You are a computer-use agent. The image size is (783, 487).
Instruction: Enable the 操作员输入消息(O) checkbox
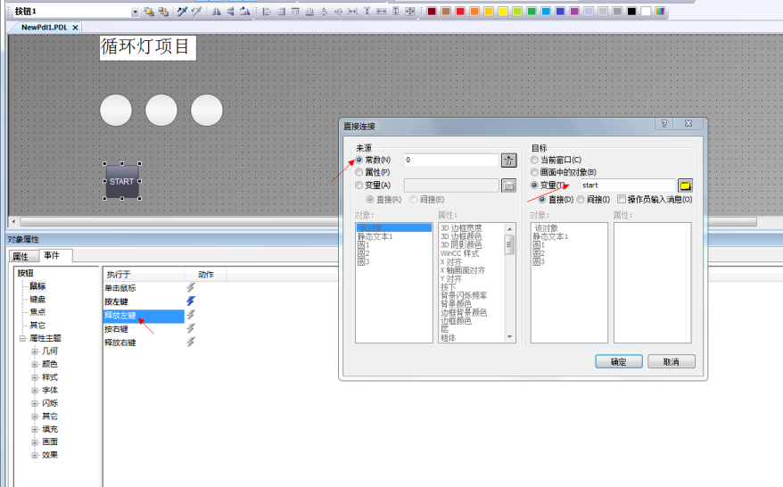click(x=622, y=199)
